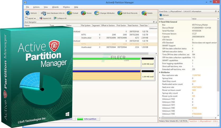Select the Device Model row
Screen dimensions: 221x128
pyautogui.click(x=188, y=28)
